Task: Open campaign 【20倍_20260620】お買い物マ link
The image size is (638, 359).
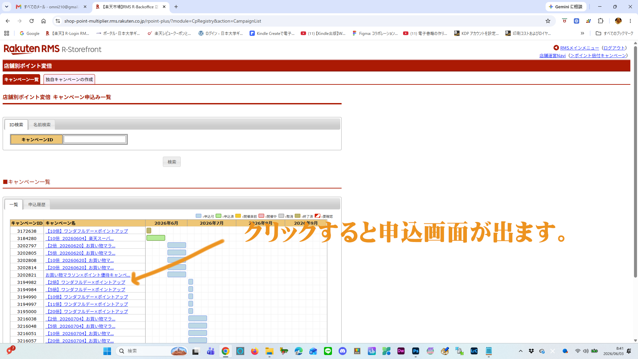Action: [80, 268]
